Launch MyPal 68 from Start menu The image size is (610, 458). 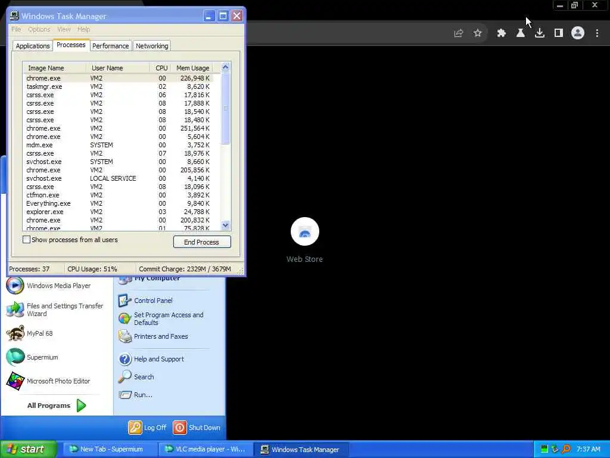pos(30,333)
